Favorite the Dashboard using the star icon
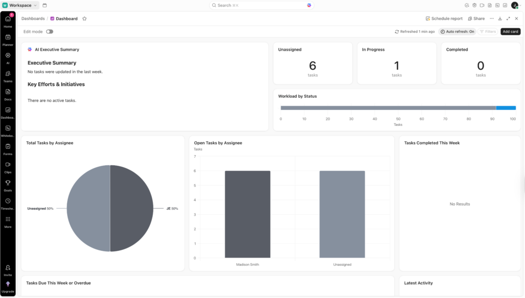Viewport: 525px width, 298px height. (x=84, y=18)
